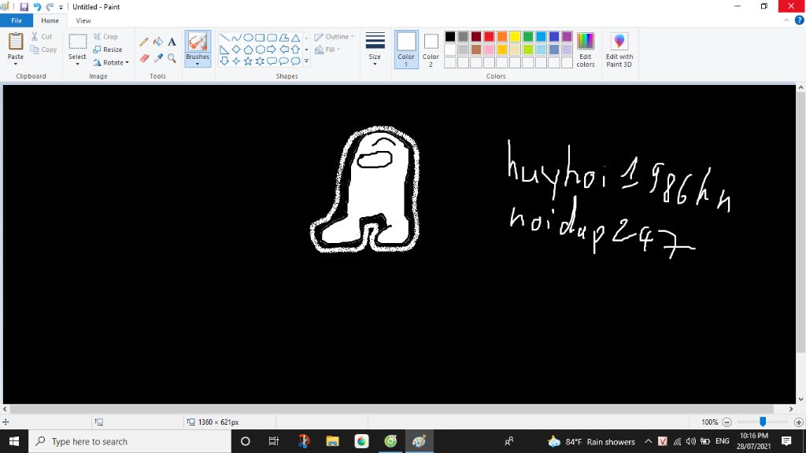The height and width of the screenshot is (453, 806).
Task: Select Color 1 foreground box
Action: point(406,50)
